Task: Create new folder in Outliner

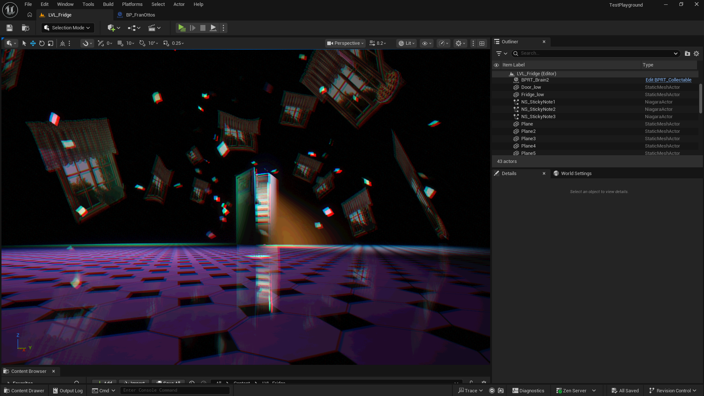Action: click(687, 54)
